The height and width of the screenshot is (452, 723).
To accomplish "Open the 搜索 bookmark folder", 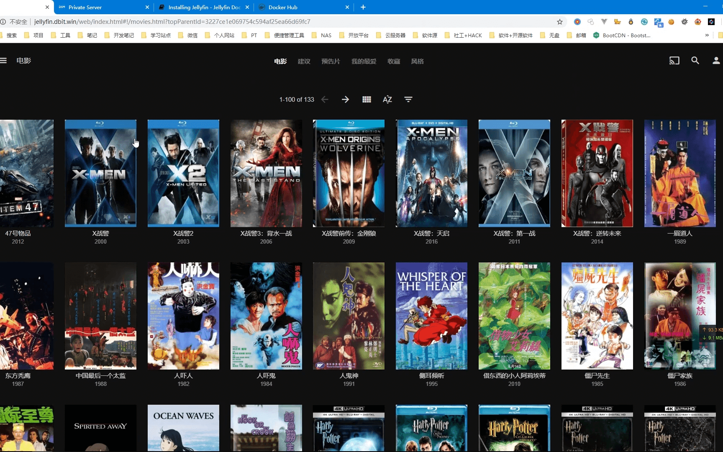I will tap(8, 35).
